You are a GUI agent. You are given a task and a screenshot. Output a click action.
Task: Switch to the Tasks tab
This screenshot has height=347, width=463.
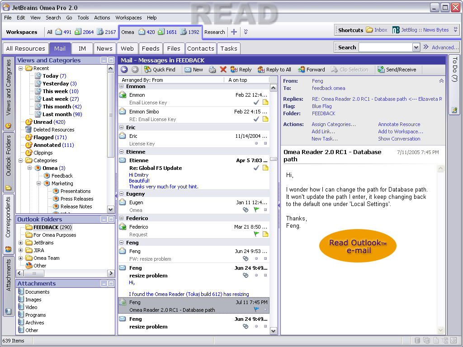[x=228, y=48]
